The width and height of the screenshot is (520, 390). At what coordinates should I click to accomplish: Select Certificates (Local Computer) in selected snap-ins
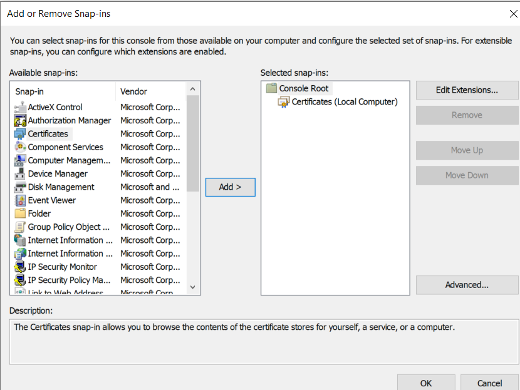pyautogui.click(x=344, y=102)
